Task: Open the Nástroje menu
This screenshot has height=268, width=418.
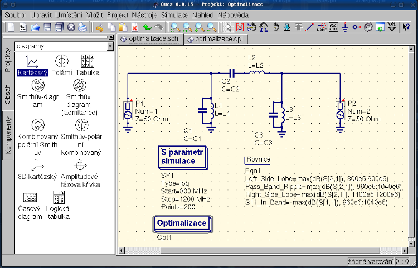Action: [x=144, y=15]
